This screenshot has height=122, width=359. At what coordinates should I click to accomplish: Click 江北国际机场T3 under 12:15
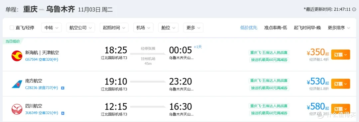(114, 114)
